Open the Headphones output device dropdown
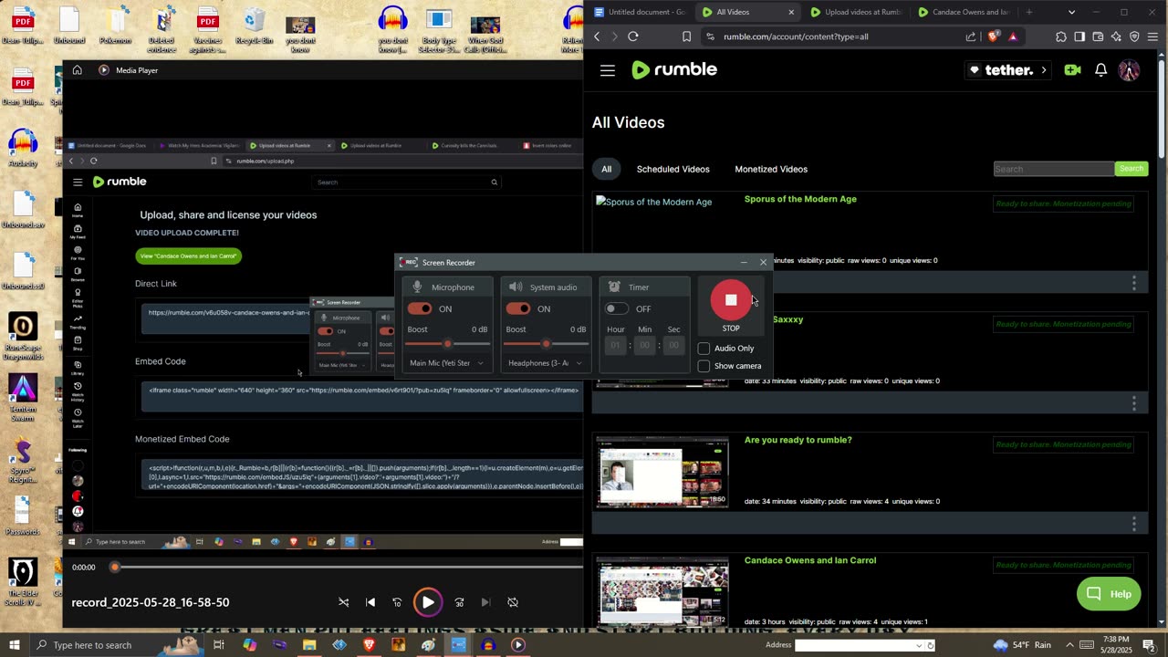Image resolution: width=1168 pixels, height=657 pixels. click(546, 363)
